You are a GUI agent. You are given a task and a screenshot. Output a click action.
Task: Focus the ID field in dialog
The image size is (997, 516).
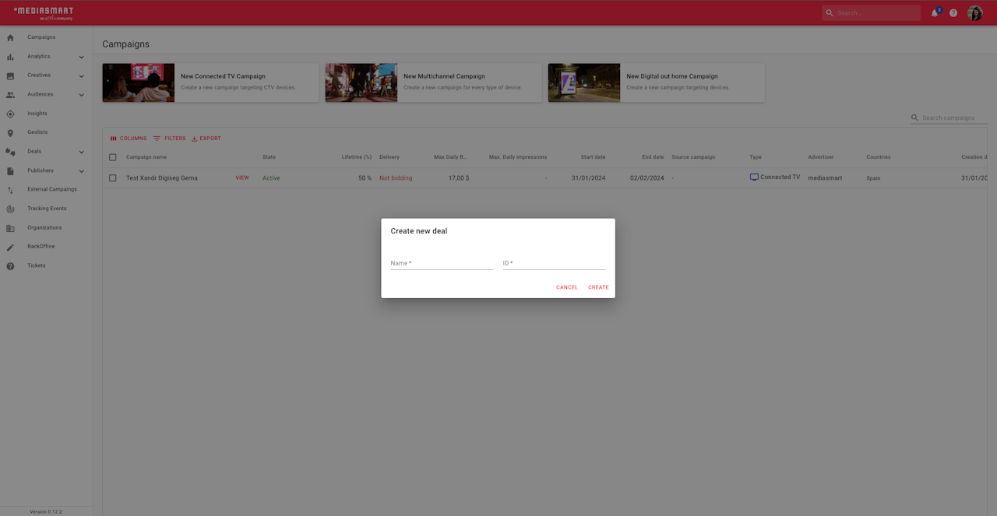[554, 263]
